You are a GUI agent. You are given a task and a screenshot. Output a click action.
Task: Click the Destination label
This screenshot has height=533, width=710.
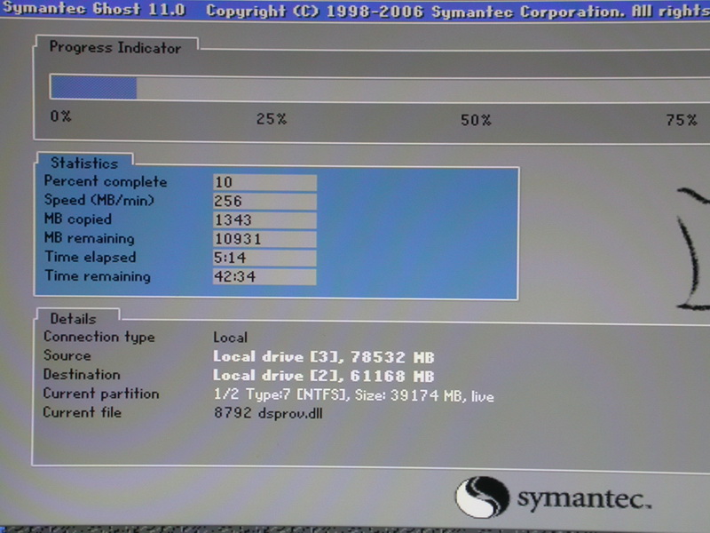82,374
